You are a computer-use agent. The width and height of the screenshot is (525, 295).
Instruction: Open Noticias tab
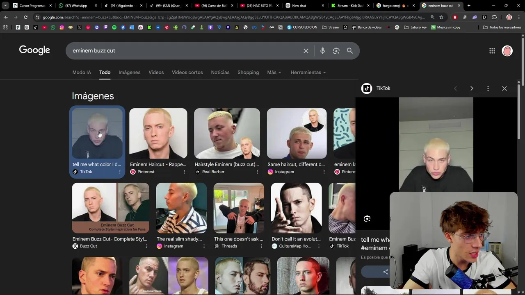220,73
